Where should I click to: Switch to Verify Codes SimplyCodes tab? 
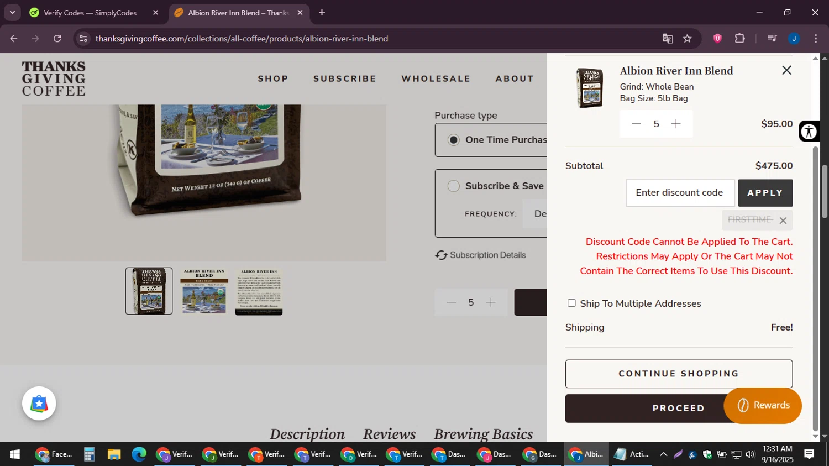(91, 13)
